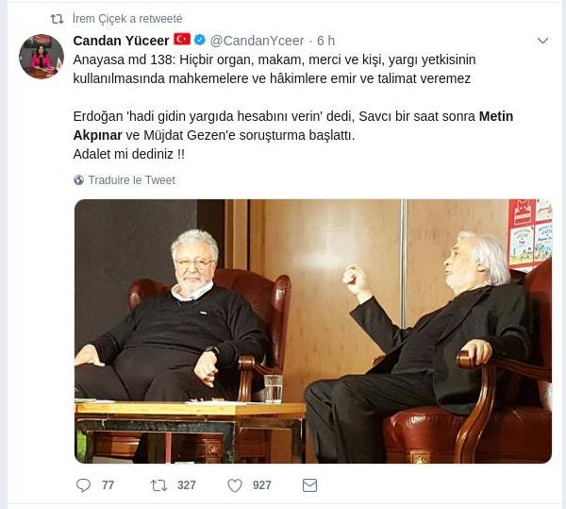Open the attached photo of two men
The height and width of the screenshot is (509, 566).
point(313,331)
